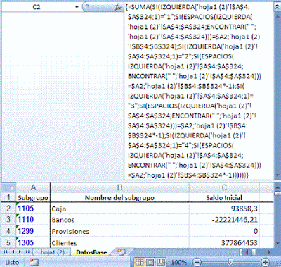This screenshot has height=267, width=281.
Task: Go to first sheet tab navigation arrow
Action: (x=6, y=252)
